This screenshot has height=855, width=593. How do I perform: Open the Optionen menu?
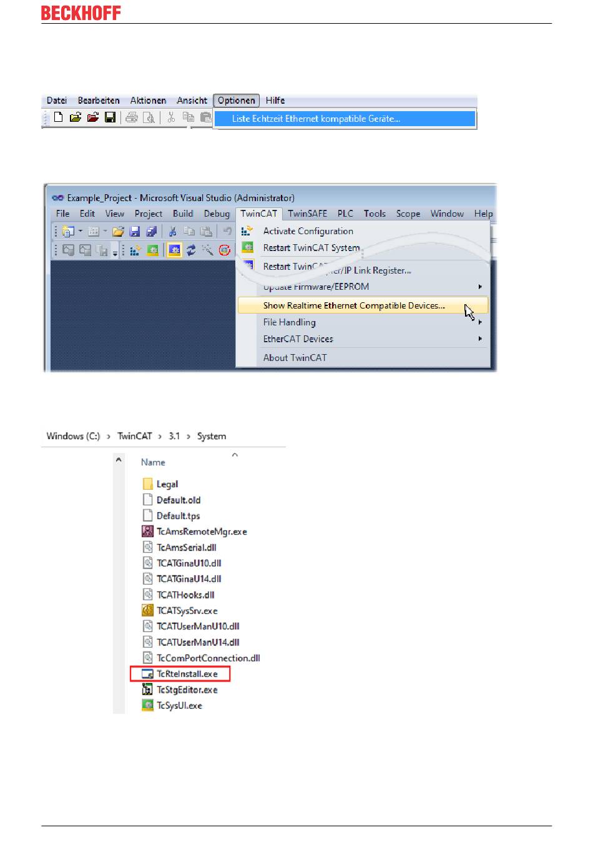tap(236, 101)
